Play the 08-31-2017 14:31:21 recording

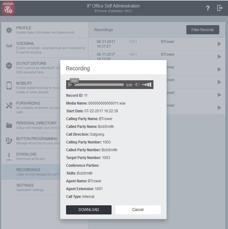click(x=219, y=44)
